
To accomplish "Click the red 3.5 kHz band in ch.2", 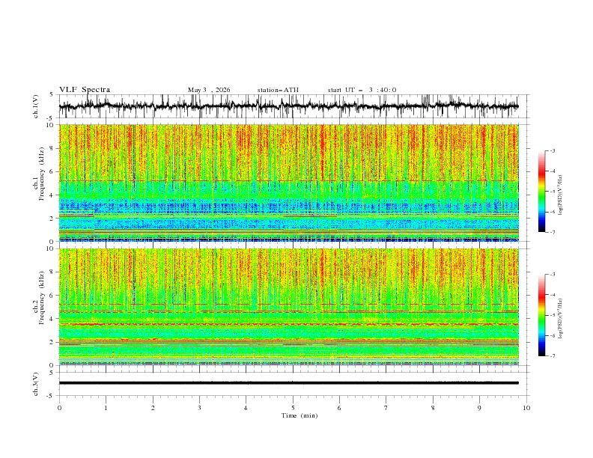I will (289, 324).
